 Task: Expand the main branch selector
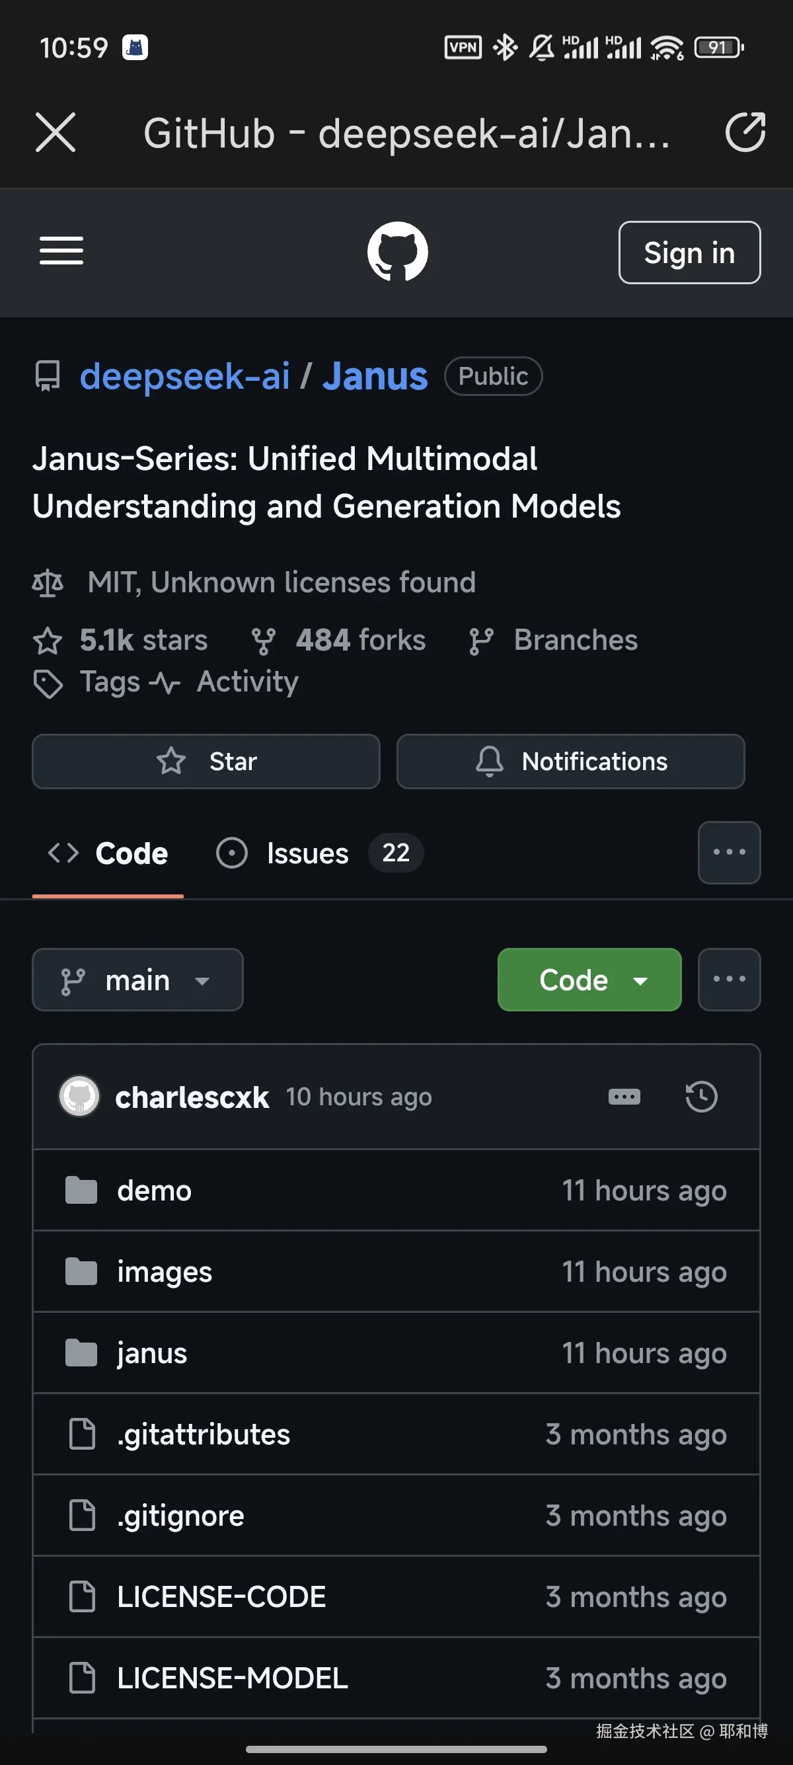click(137, 980)
